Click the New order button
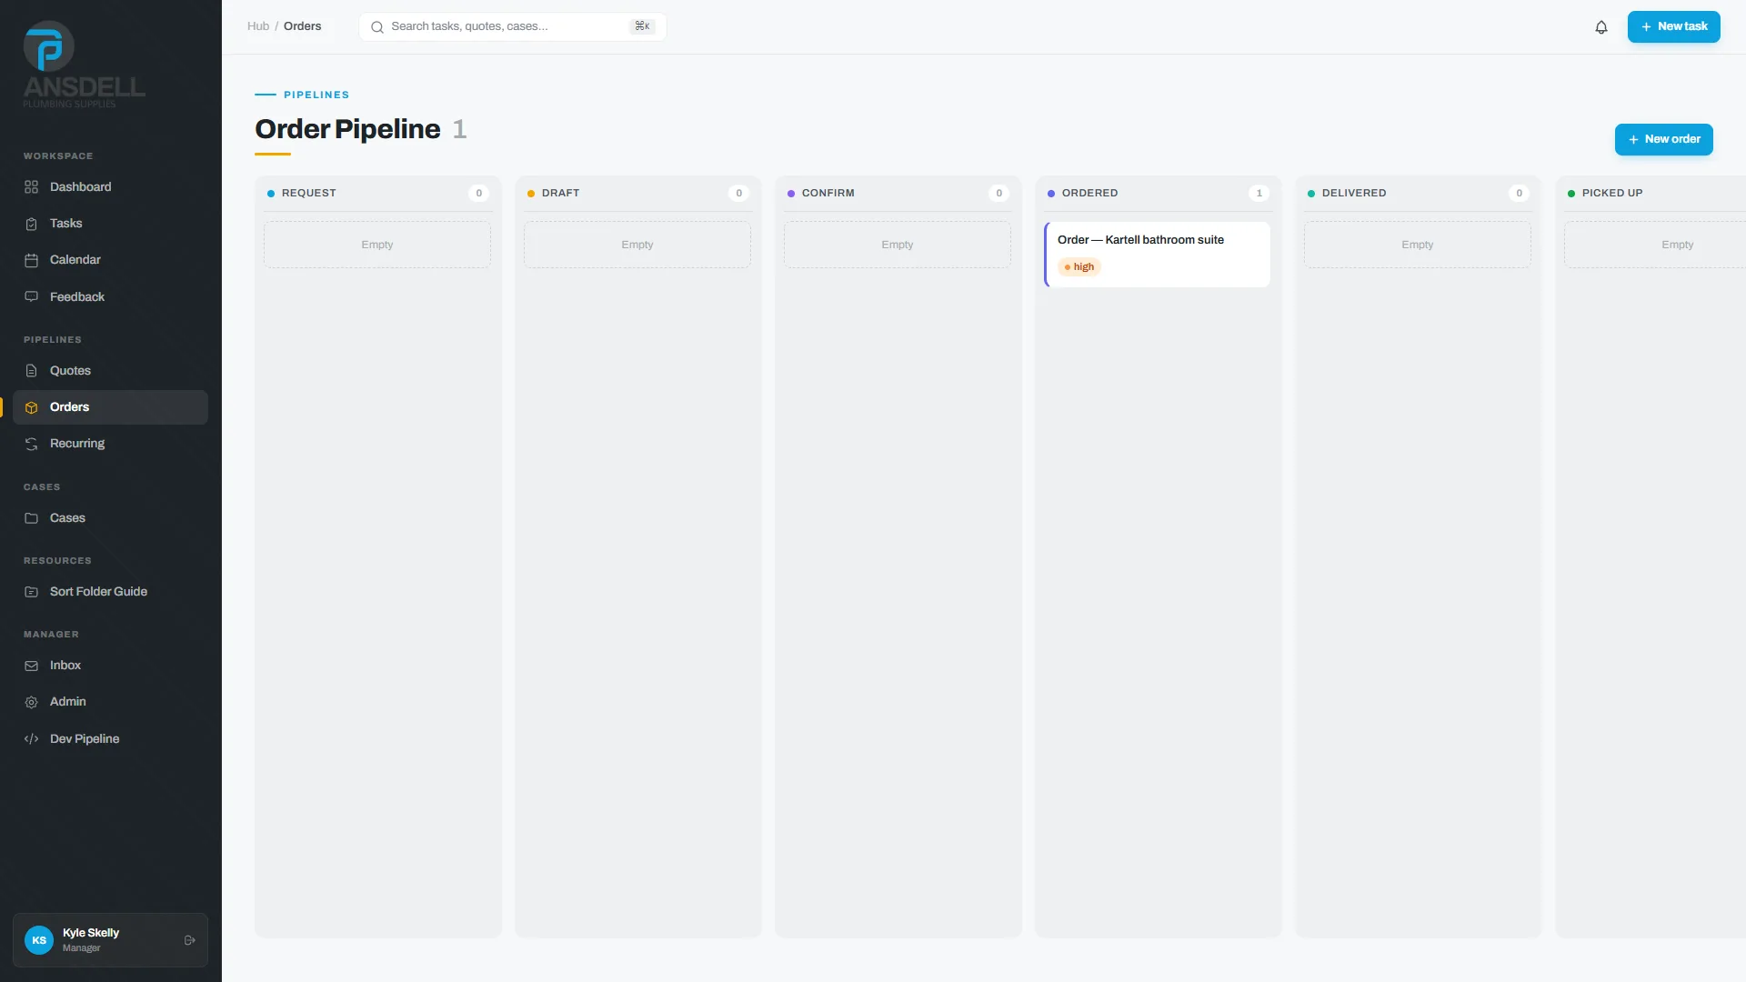1746x982 pixels. coord(1663,139)
